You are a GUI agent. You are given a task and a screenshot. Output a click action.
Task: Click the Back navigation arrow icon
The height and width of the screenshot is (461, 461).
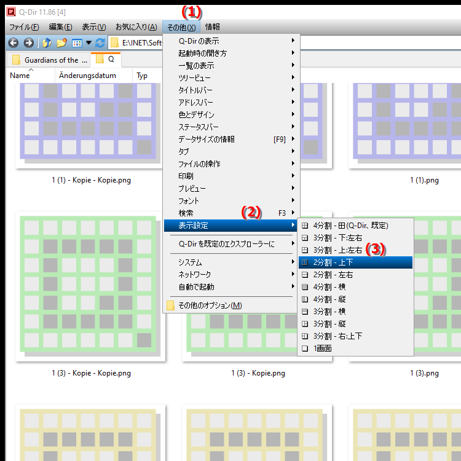14,43
